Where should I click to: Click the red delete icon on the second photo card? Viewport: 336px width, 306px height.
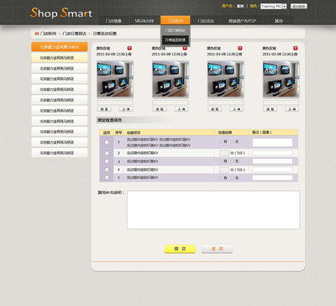(x=185, y=48)
